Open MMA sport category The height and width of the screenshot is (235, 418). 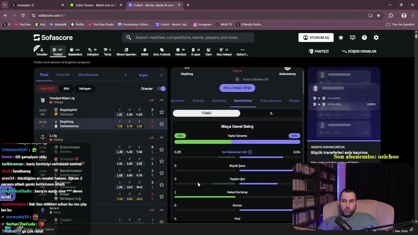pyautogui.click(x=145, y=52)
